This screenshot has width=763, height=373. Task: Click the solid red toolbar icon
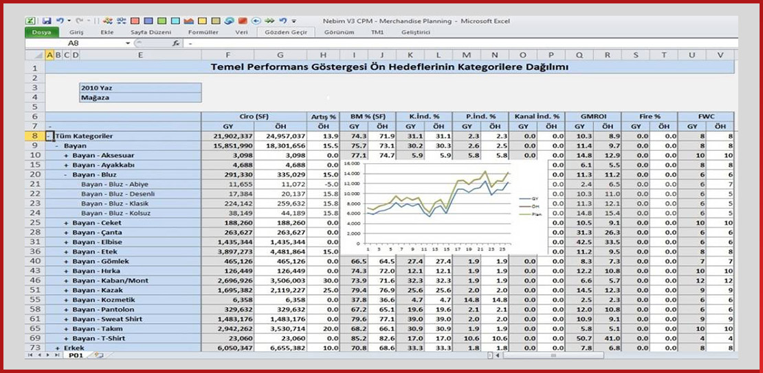click(x=243, y=21)
